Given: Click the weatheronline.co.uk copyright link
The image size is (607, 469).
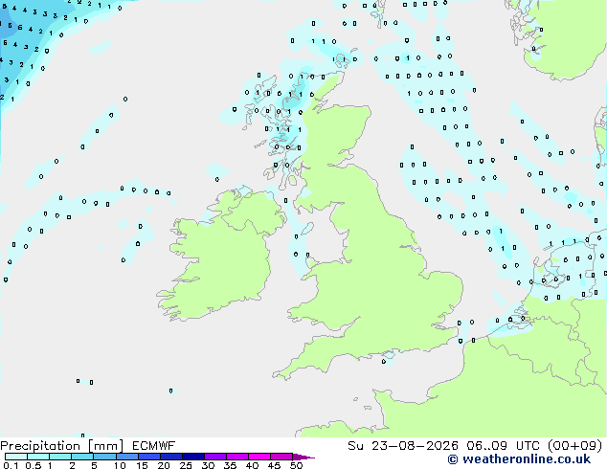Looking at the screenshot, I should coord(519,459).
